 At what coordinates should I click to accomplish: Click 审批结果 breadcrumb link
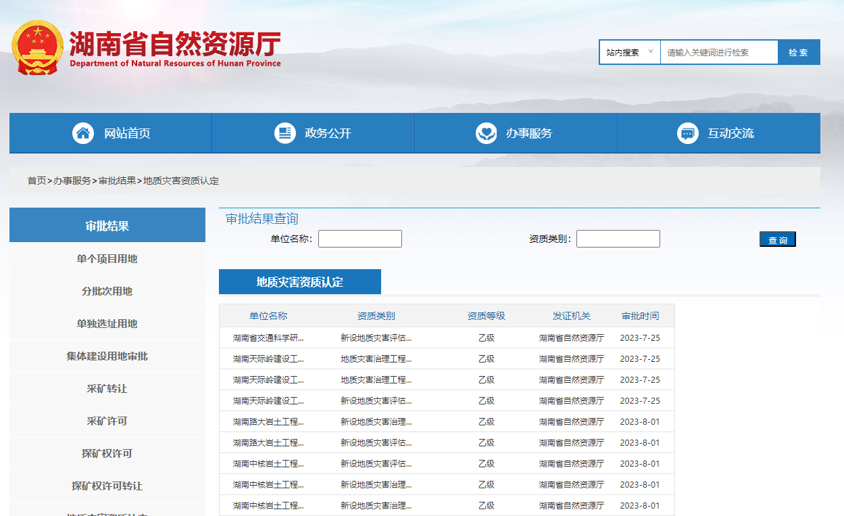click(x=117, y=181)
